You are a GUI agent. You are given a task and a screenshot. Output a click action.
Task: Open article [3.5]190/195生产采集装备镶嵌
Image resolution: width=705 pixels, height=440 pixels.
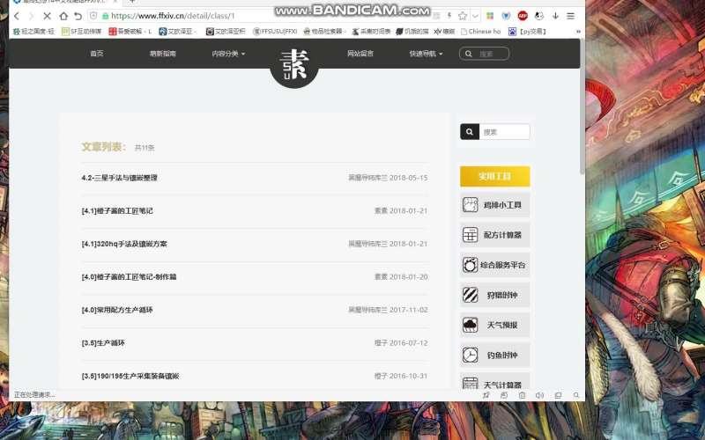(x=130, y=376)
